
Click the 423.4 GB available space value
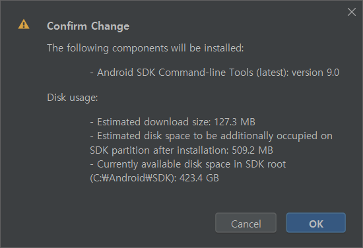199,178
